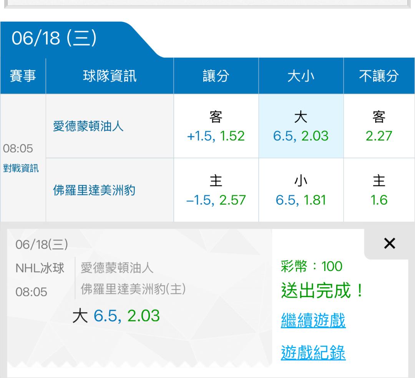Toggle the 大 6.5, 2.03 cell

point(300,126)
